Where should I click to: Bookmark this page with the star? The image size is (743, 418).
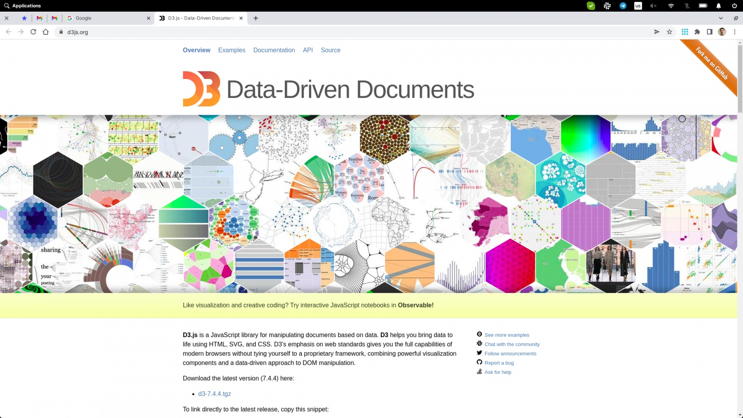pyautogui.click(x=669, y=32)
